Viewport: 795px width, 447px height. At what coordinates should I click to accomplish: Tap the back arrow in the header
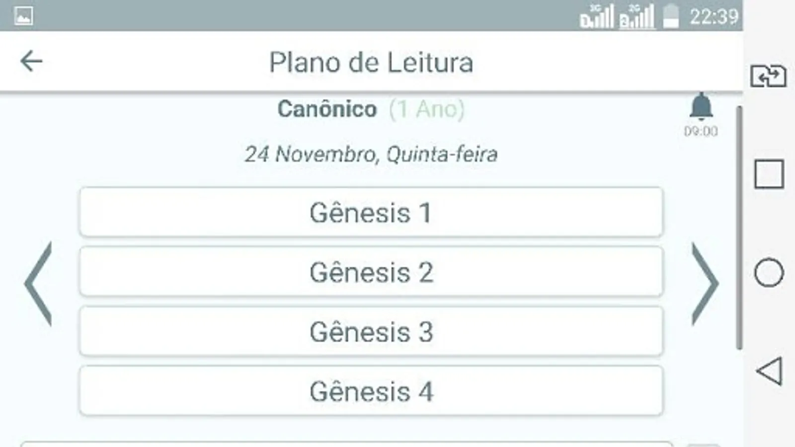click(31, 62)
